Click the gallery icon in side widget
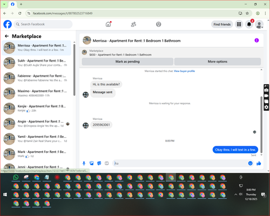This screenshot has height=216, width=270. coord(266,102)
